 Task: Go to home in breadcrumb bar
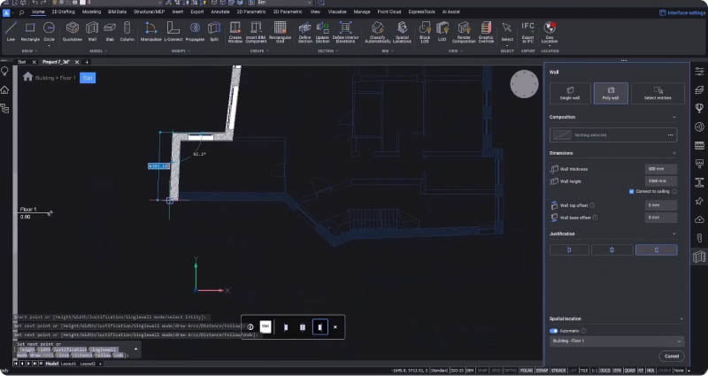[27, 77]
